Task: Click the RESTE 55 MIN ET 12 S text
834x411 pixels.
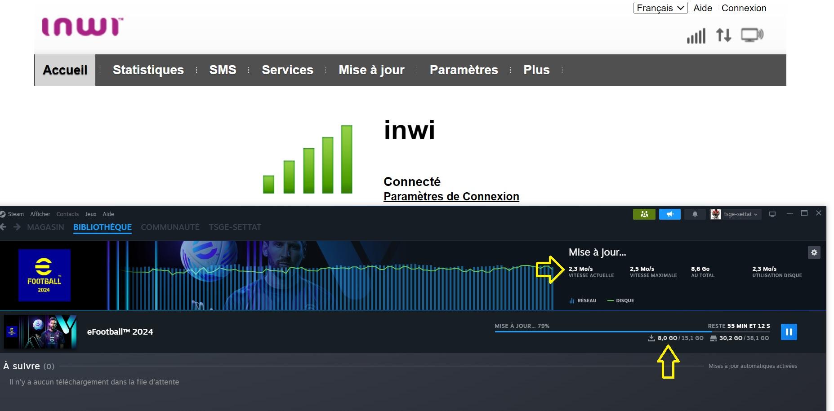Action: (739, 326)
